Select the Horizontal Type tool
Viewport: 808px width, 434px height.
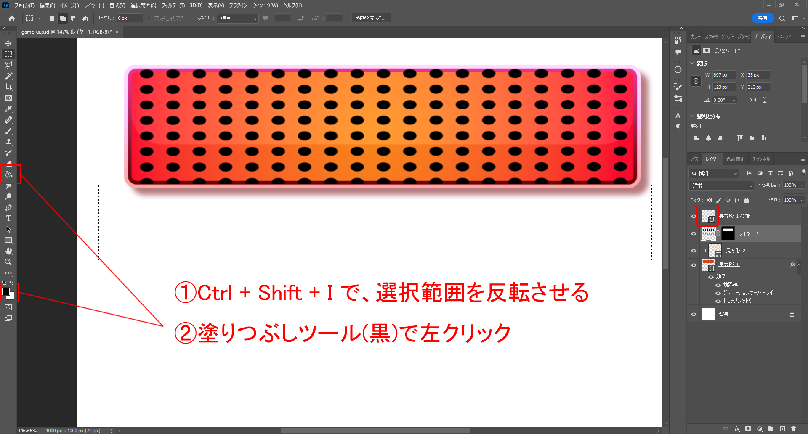(8, 219)
